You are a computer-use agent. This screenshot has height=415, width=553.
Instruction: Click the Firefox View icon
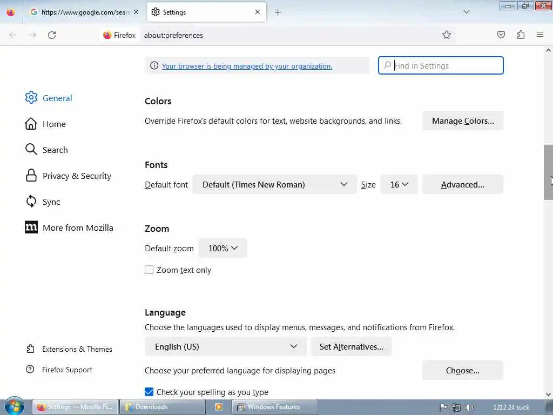click(11, 12)
